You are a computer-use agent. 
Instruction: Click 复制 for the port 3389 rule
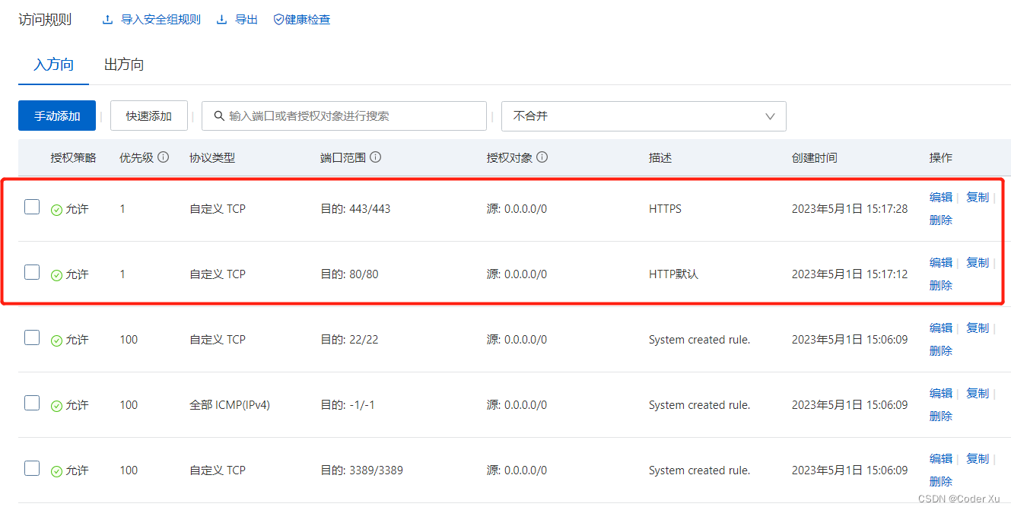pyautogui.click(x=978, y=458)
